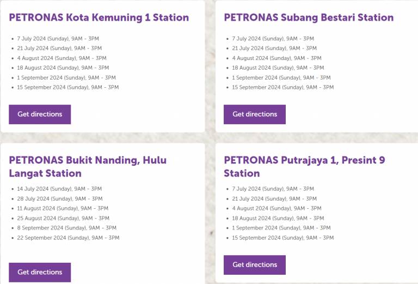Select 8 September 2024 entry under Bukit Nanding
Viewport: 418px width, 284px height.
coord(66,228)
